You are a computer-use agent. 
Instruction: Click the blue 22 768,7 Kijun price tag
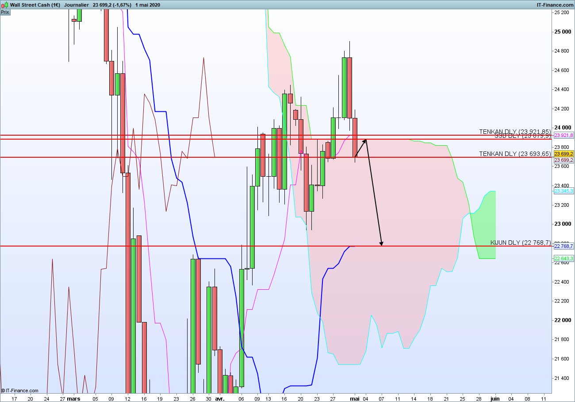coord(564,246)
